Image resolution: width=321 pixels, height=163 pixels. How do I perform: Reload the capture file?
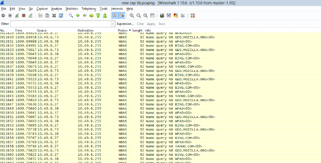61,16
